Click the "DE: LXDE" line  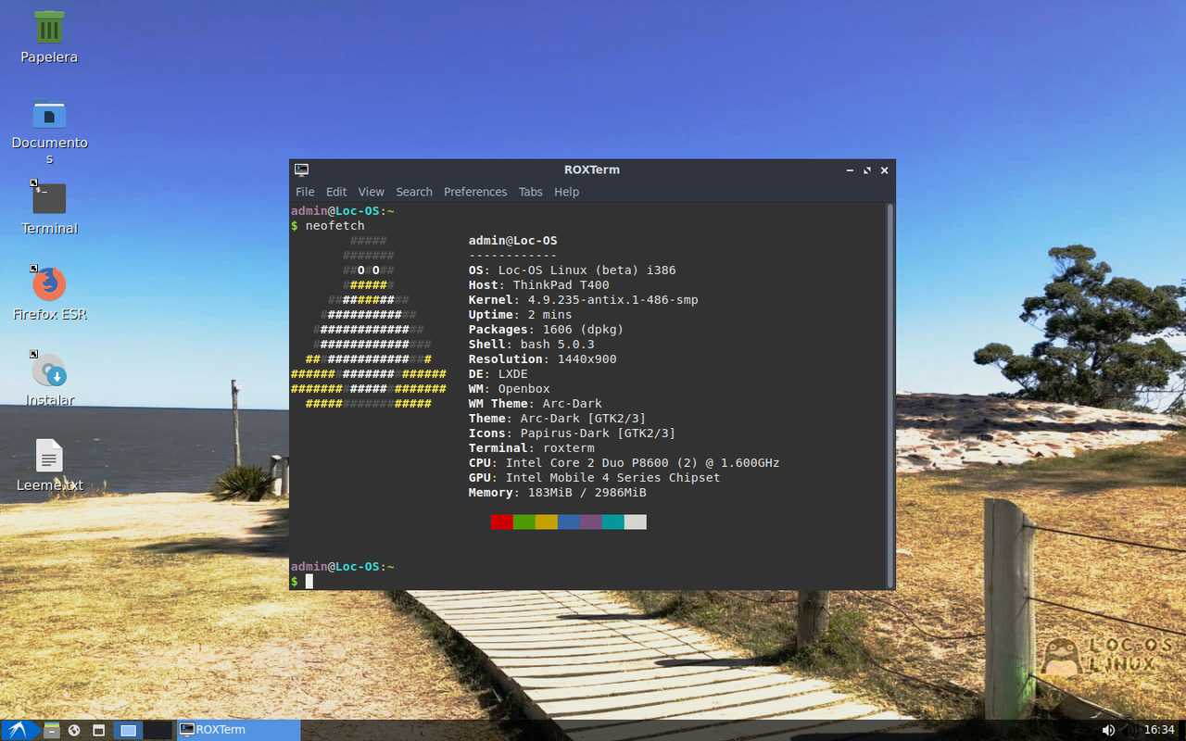pyautogui.click(x=498, y=374)
